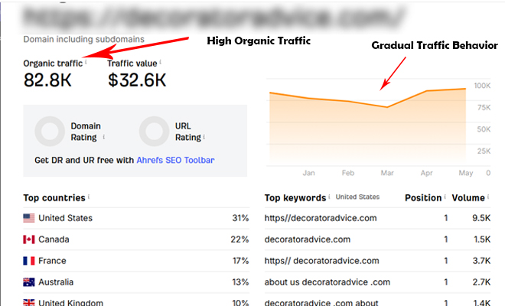Click the Domain Rating circular gauge

50,132
